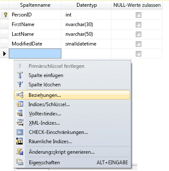Viewport: 169px width, 171px height.
Task: Click the smalldatetime data type cell
Action: (x=86, y=44)
